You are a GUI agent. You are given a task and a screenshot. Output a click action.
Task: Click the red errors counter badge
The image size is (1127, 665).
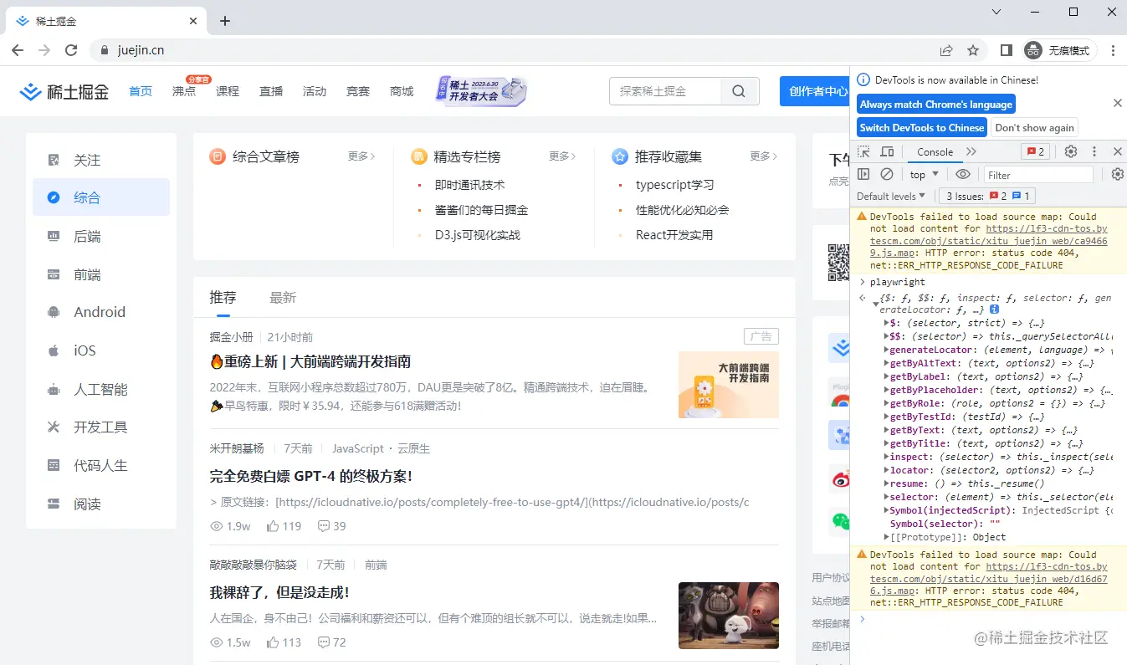(x=1035, y=151)
